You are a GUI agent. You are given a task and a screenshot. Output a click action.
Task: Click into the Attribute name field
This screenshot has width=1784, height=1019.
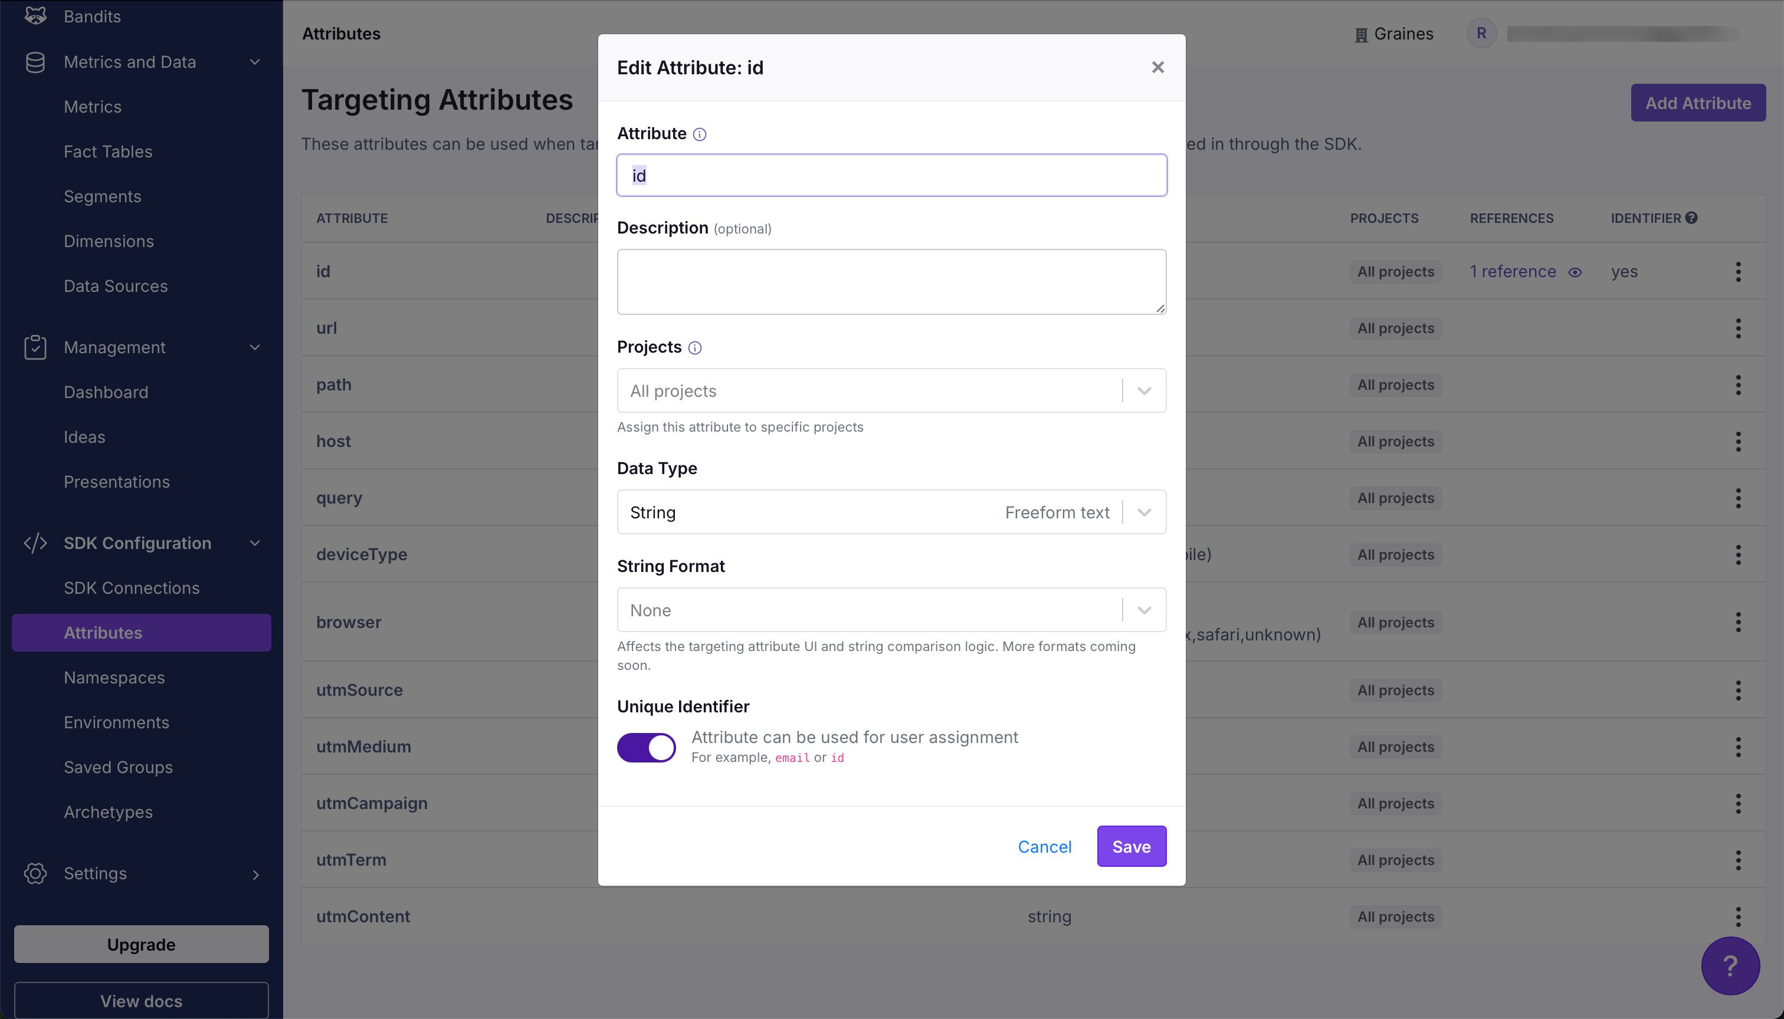click(x=891, y=175)
